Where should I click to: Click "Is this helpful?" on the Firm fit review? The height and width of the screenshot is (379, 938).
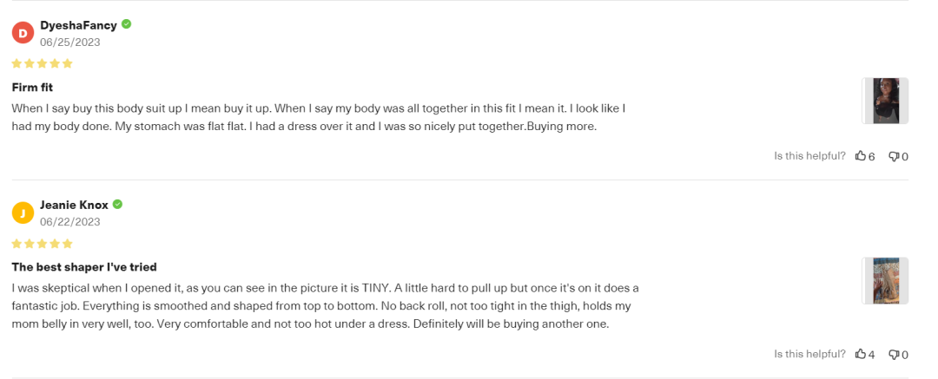pyautogui.click(x=809, y=156)
